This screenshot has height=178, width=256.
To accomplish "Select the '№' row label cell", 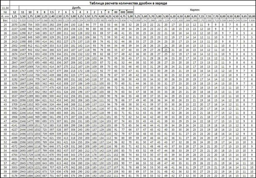I will (5, 12).
